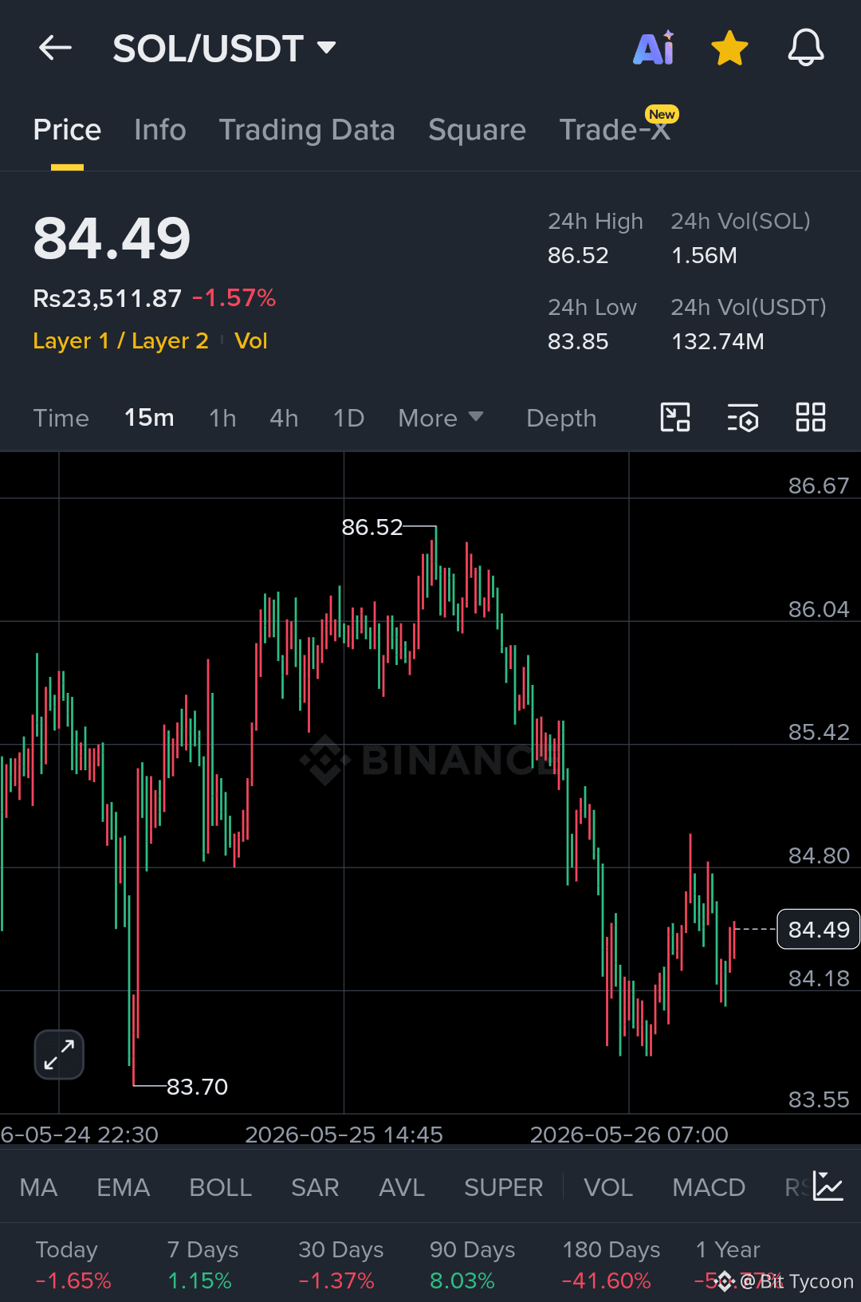Open the price alert bell icon
This screenshot has height=1302, width=861.
806,48
